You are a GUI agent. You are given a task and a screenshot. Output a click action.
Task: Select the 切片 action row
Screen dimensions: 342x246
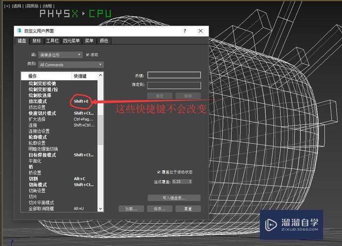click(59, 197)
